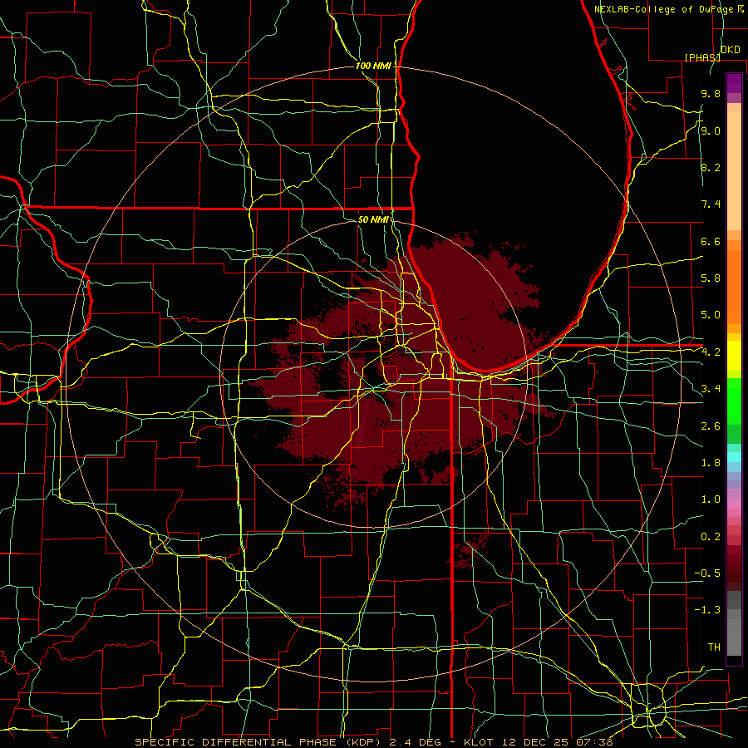Click the 3.4 scale value

[711, 389]
